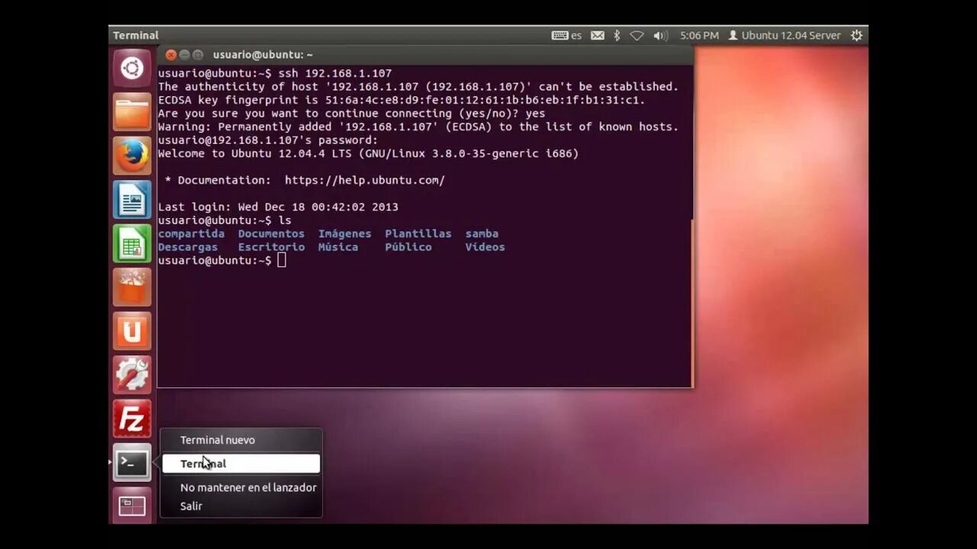Open LibreOffice Writer from the launcher
The image size is (977, 549).
tap(132, 200)
